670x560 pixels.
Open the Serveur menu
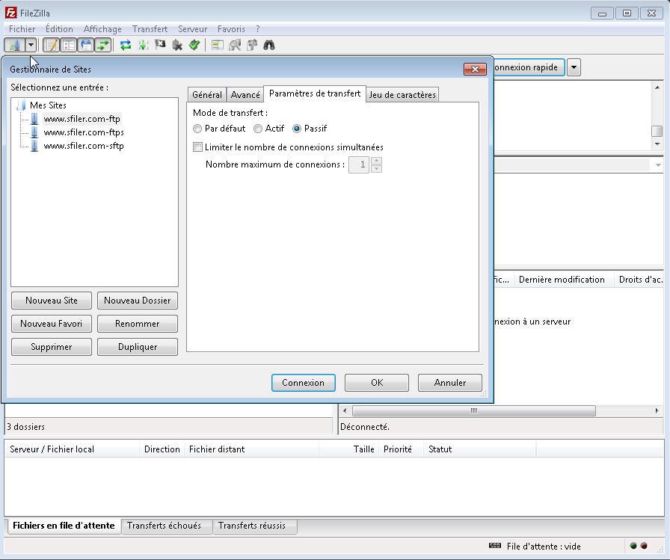(193, 29)
